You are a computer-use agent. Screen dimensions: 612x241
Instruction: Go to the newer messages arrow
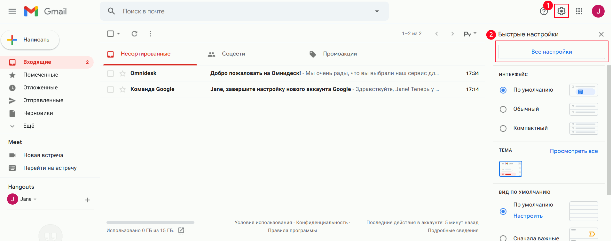click(436, 34)
